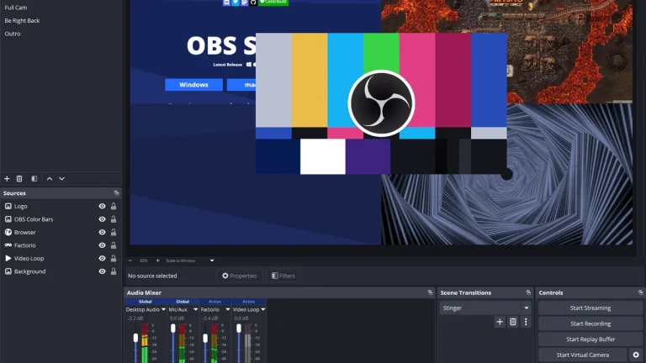Pop out the Audio Mixer dock icon
Screen dimensions: 646x363
[x=430, y=292]
